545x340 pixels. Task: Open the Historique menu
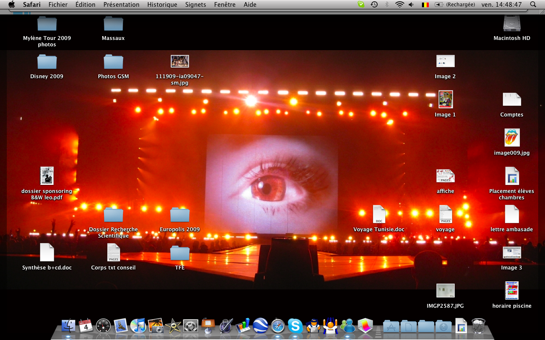click(162, 5)
